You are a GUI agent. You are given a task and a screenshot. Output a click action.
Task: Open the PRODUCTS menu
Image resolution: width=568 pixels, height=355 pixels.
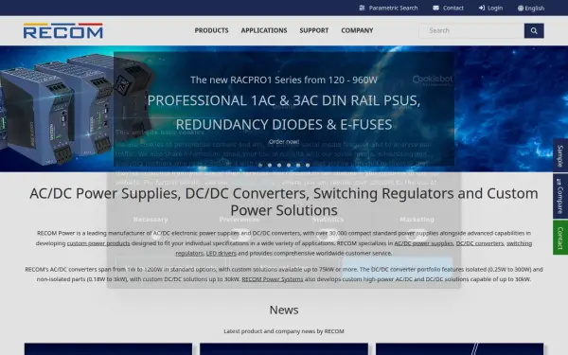(x=211, y=30)
